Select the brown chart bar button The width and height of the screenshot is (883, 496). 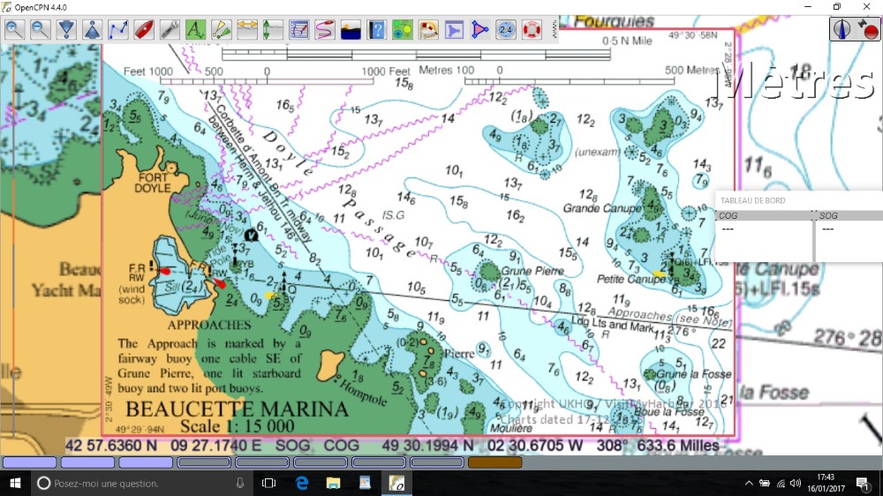coord(495,462)
